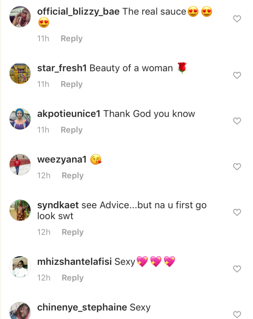253x319 pixels.
Task: Open the weezyana1 username link
Action: tap(62, 160)
